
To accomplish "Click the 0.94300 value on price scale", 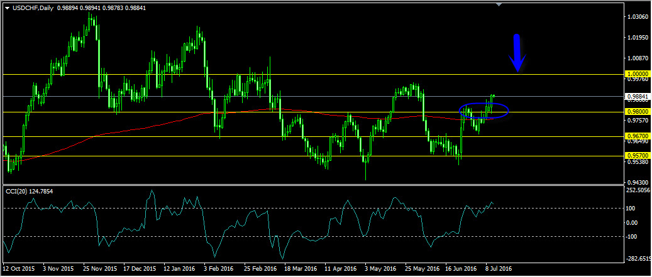I will tap(636, 182).
